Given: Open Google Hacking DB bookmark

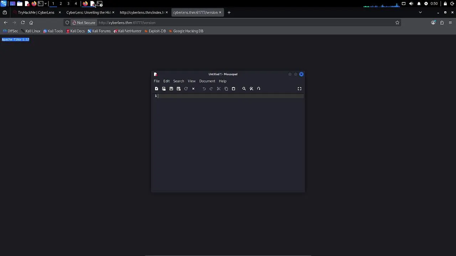Looking at the screenshot, I should (186, 31).
